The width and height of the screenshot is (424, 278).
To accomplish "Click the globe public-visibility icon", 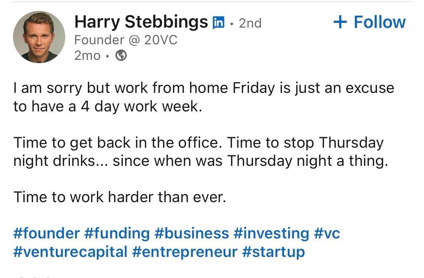I will coord(121,56).
